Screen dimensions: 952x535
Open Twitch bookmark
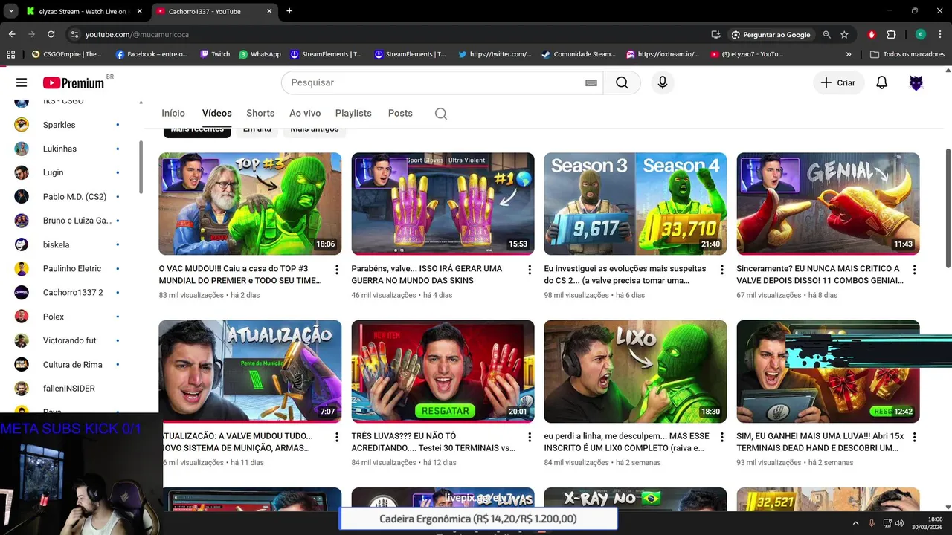click(x=216, y=54)
